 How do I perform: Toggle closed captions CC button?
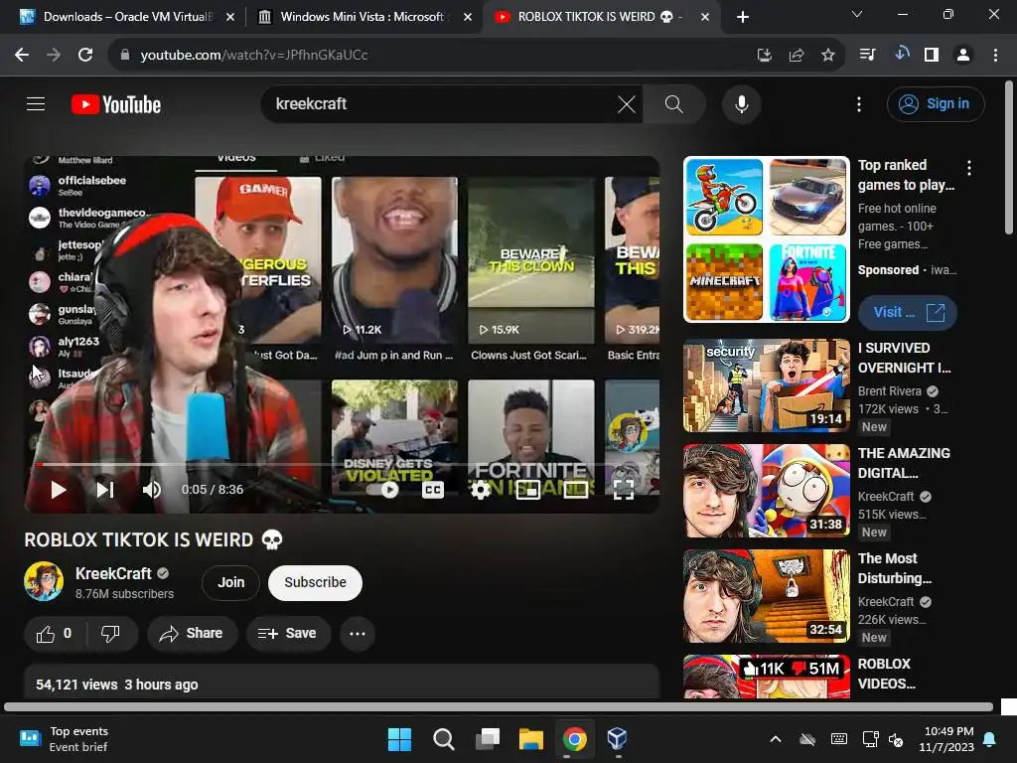pos(433,490)
